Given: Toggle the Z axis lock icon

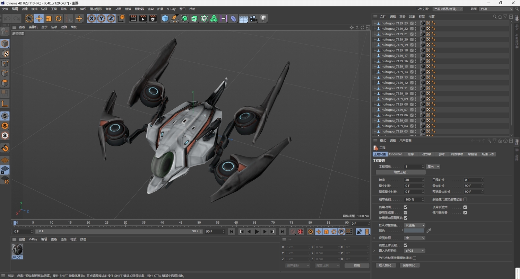Looking at the screenshot, I should (x=111, y=19).
